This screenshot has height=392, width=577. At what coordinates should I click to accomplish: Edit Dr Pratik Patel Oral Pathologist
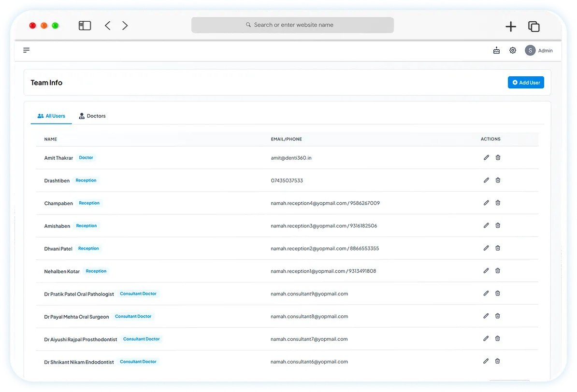[x=486, y=294]
